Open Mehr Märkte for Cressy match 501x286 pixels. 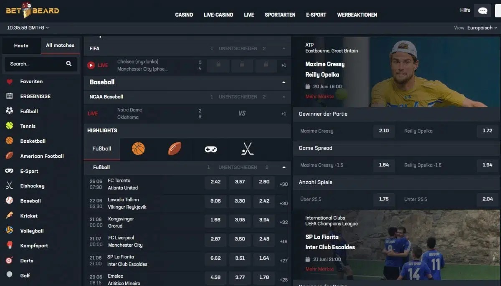[x=319, y=96]
